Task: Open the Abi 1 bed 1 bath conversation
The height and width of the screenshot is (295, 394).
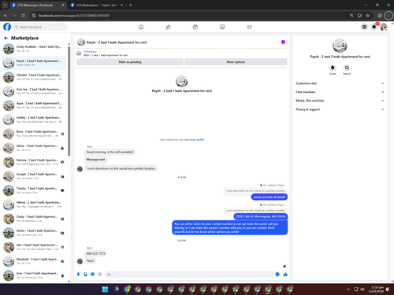Action: click(x=34, y=247)
